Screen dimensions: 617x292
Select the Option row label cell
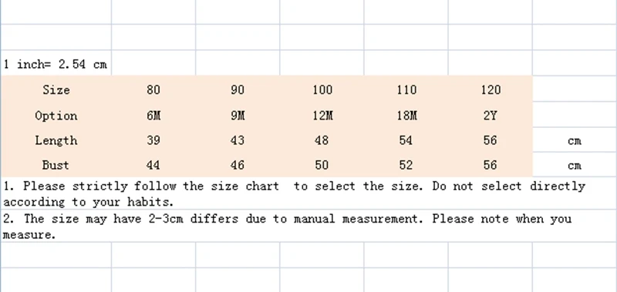[x=56, y=116]
